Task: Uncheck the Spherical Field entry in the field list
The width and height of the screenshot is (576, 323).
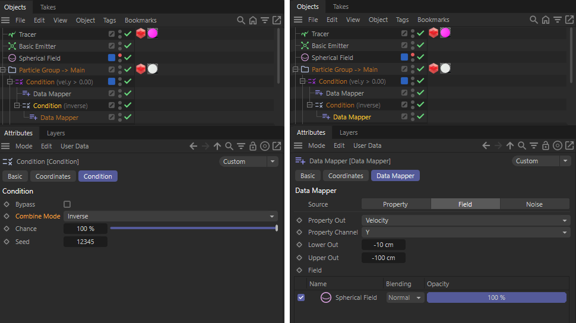Action: 301,297
